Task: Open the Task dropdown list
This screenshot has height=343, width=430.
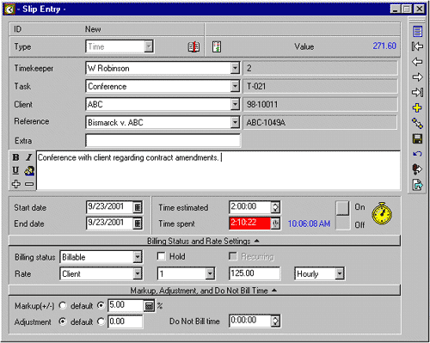Action: pos(235,86)
